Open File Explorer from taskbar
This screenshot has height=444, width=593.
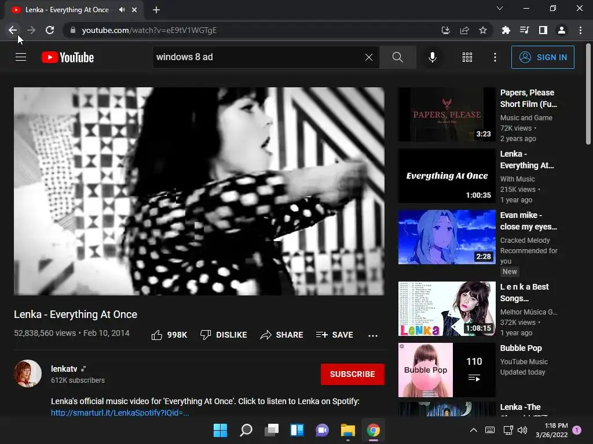[x=347, y=430]
